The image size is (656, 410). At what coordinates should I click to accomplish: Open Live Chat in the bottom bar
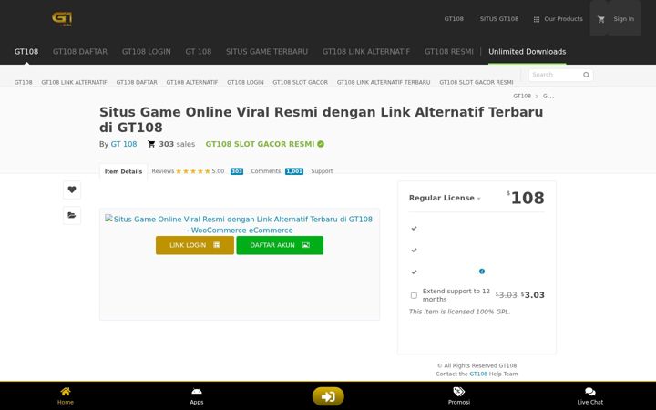590,395
